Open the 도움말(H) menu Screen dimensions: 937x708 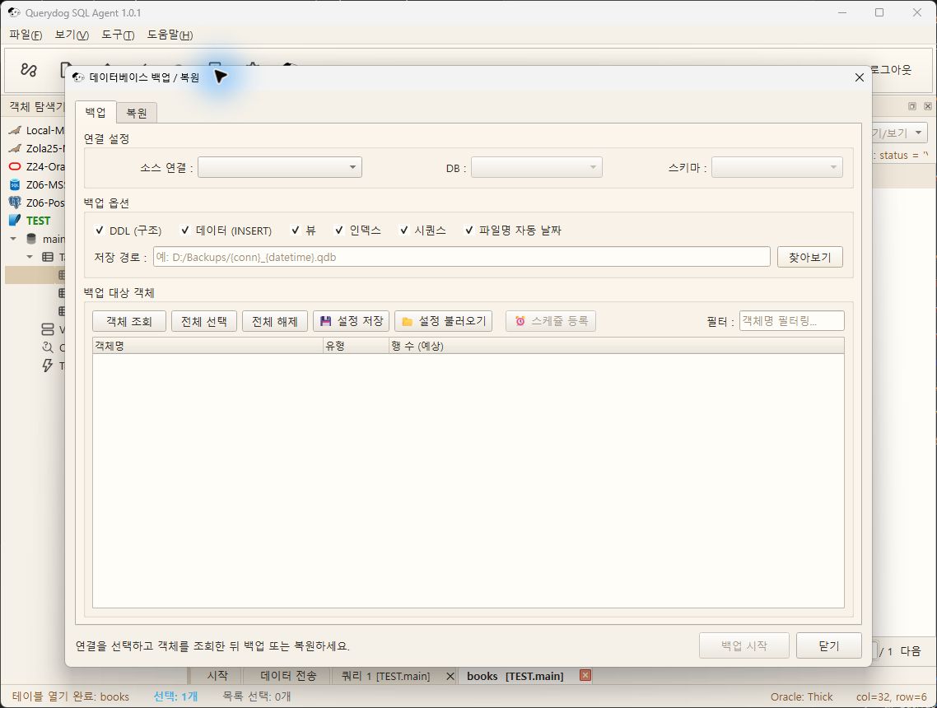[170, 35]
